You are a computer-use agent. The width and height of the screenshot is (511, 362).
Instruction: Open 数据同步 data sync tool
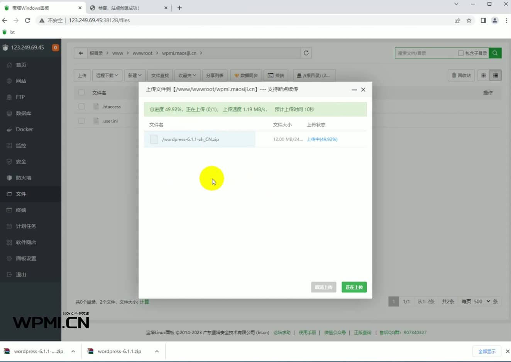[246, 75]
